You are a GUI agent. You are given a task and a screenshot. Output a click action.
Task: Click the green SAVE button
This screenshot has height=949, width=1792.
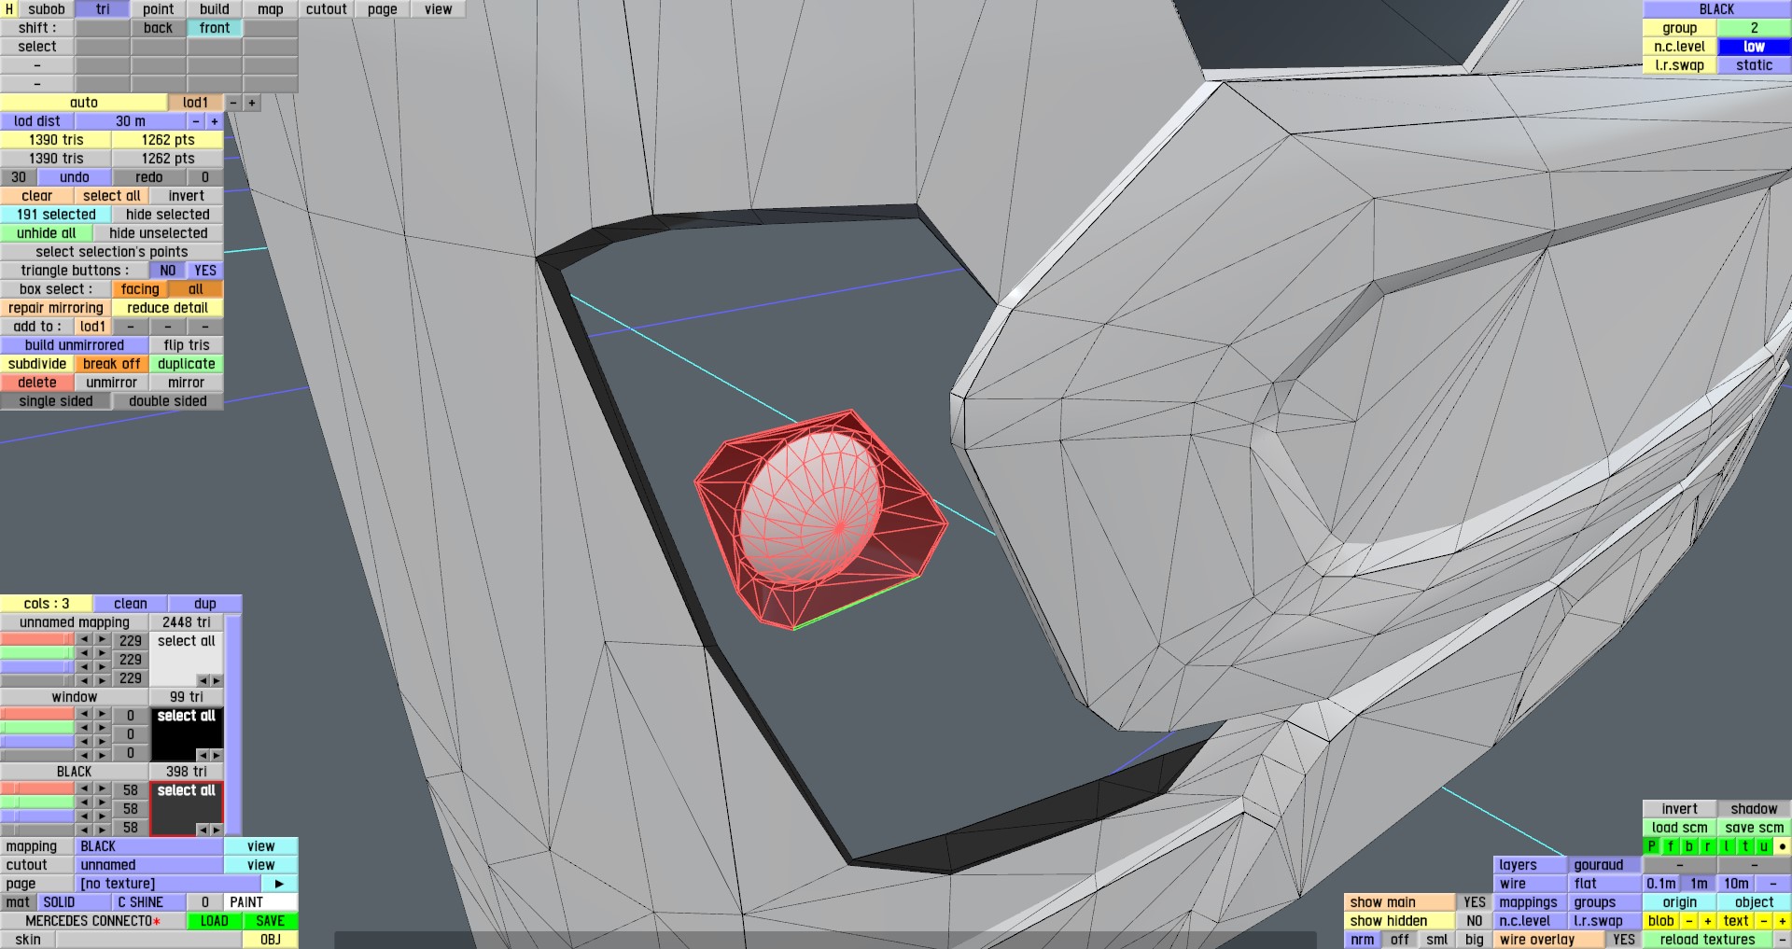pyautogui.click(x=271, y=921)
